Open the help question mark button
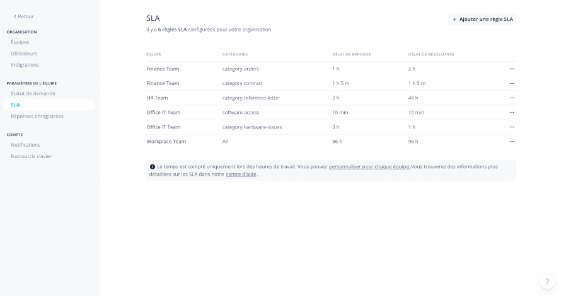Viewport: 561px width, 296px height. (x=547, y=282)
